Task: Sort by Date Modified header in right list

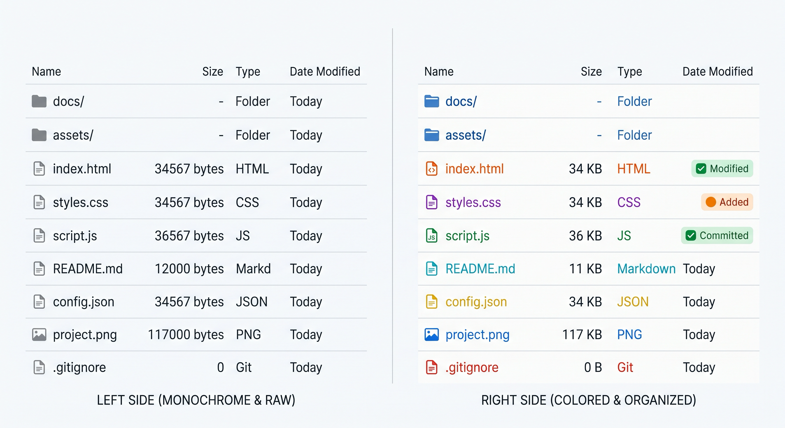Action: (x=718, y=72)
